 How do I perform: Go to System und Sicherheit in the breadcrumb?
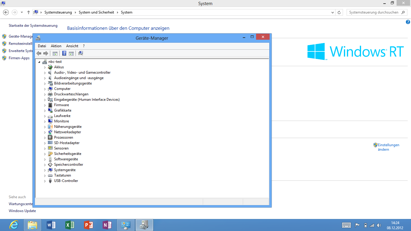[x=96, y=12]
